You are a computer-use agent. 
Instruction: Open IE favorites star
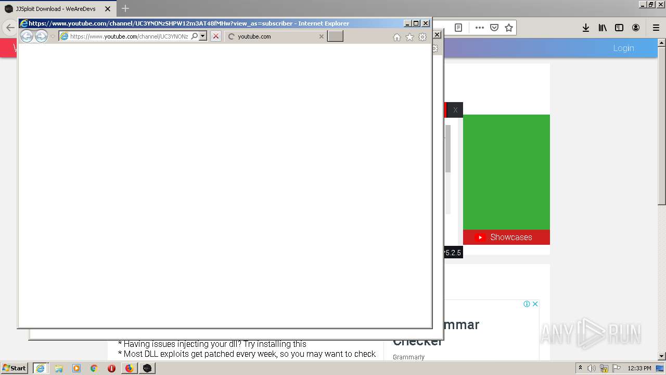[409, 37]
